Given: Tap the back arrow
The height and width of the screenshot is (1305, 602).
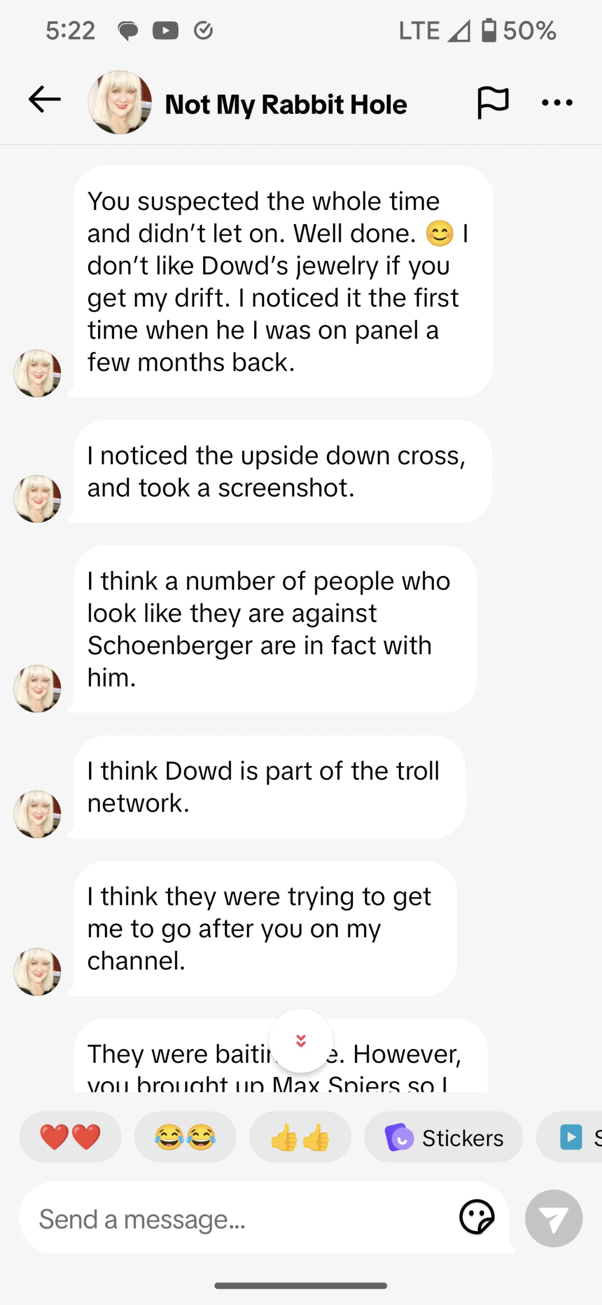Looking at the screenshot, I should coord(45,99).
